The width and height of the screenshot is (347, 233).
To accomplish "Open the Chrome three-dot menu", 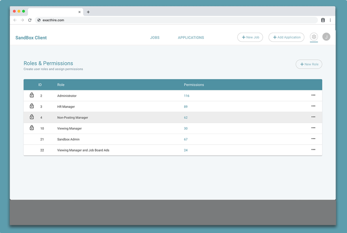I will point(330,20).
